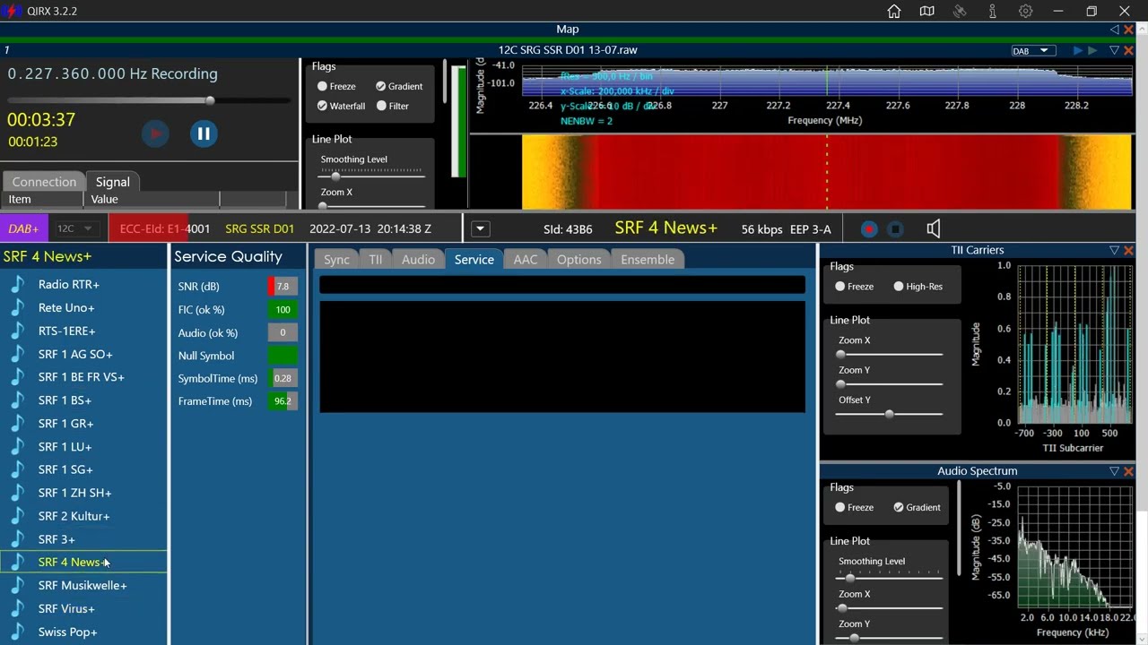The height and width of the screenshot is (645, 1148).
Task: Click the music note icon beside RTS-1ERE+
Action: pyautogui.click(x=17, y=331)
